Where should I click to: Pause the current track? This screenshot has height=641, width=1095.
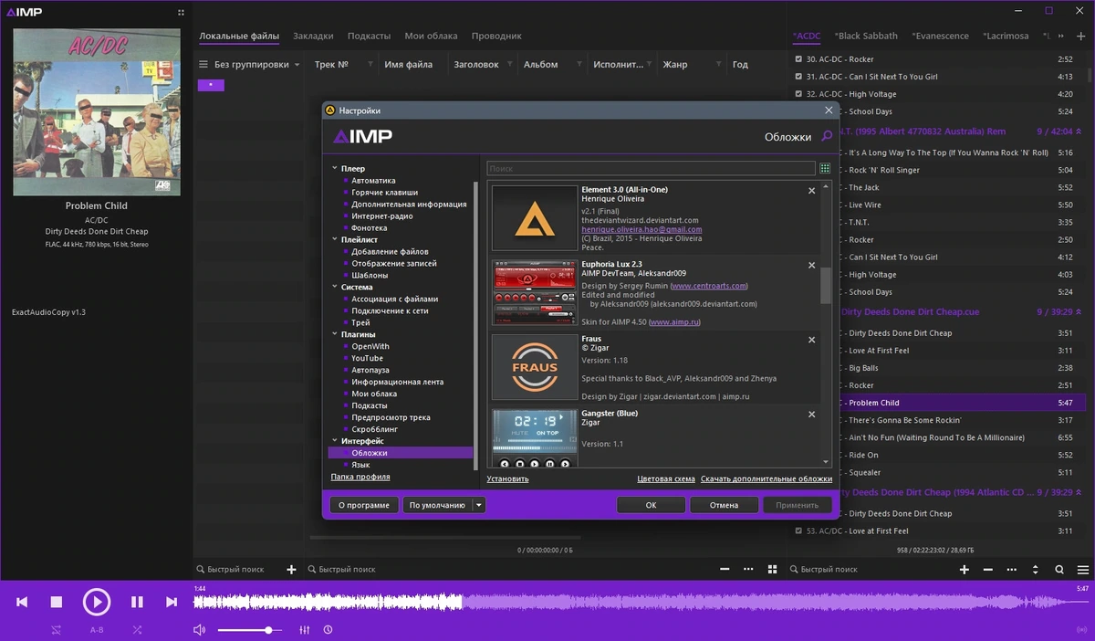[137, 603]
